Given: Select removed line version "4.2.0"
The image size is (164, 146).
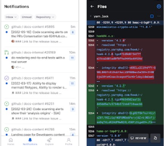Looking at the screenshot, I should 125,40.
